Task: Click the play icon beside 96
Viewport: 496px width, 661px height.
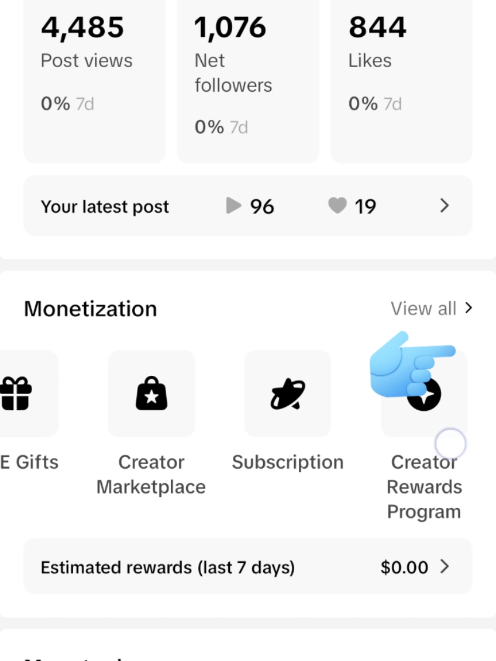Action: (233, 206)
